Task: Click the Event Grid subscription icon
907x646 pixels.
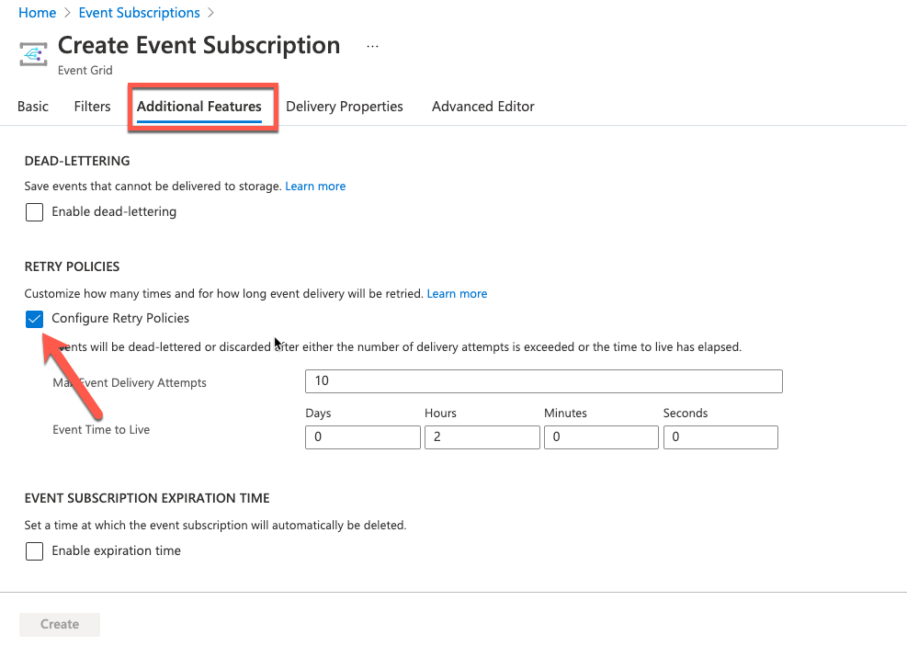Action: point(33,54)
